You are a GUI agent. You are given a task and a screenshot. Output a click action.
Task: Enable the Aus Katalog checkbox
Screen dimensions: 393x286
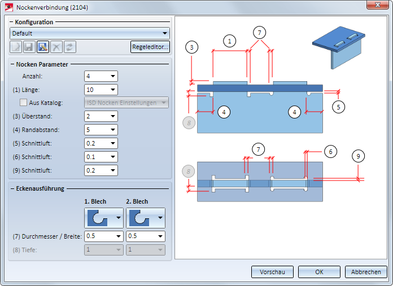23,103
